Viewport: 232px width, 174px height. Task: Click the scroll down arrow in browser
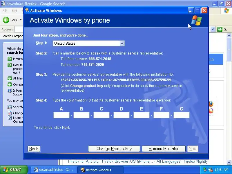click(229, 162)
